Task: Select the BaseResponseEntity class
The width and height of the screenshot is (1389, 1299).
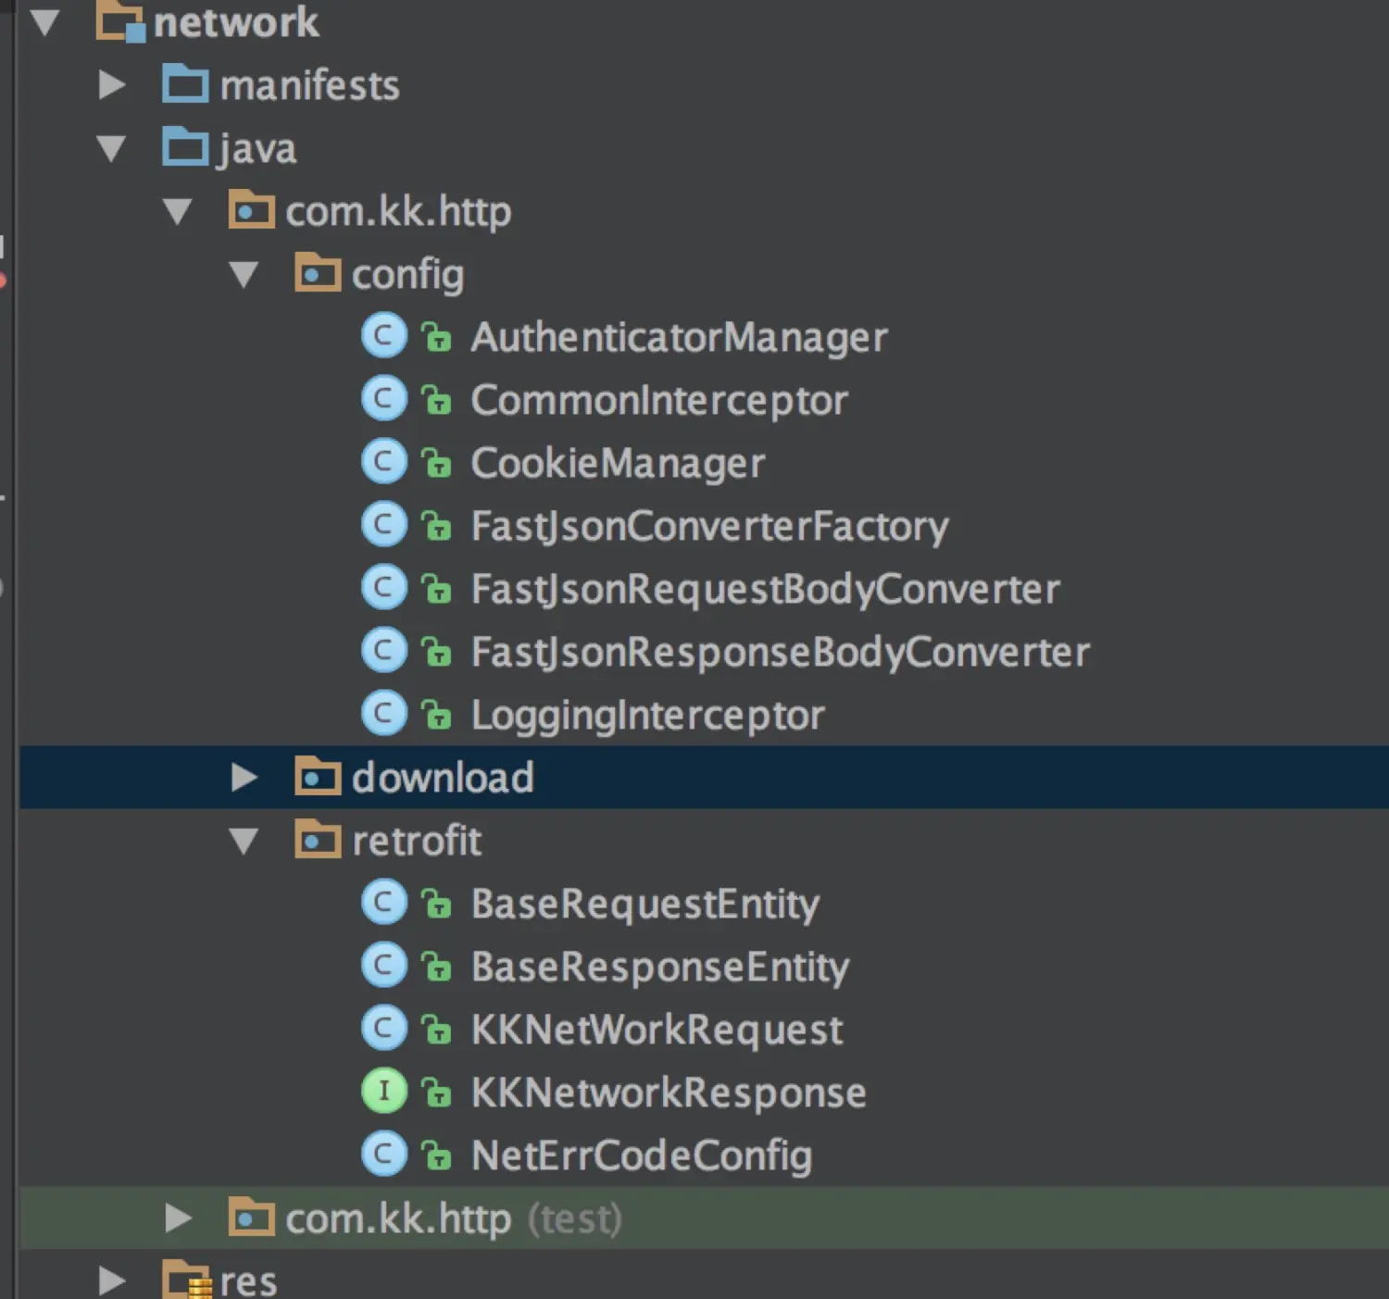Action: (x=659, y=968)
